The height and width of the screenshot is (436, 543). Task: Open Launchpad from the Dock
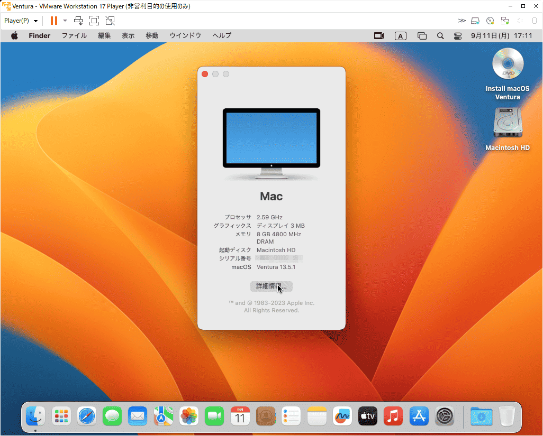pos(61,416)
